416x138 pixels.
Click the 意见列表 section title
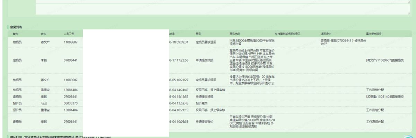tap(16, 27)
